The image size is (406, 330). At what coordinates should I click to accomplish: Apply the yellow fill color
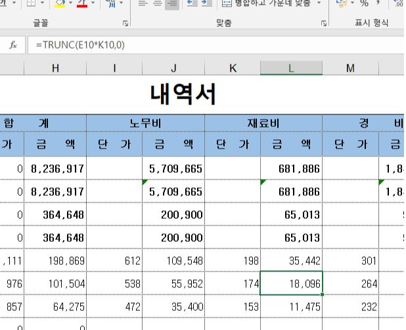tap(60, 3)
